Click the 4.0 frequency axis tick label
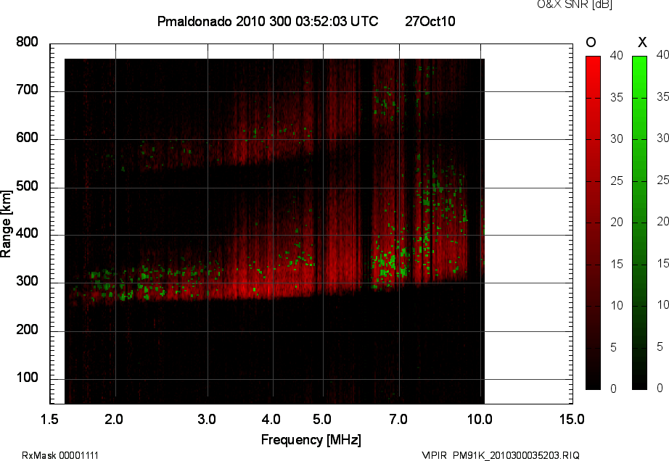 [271, 420]
